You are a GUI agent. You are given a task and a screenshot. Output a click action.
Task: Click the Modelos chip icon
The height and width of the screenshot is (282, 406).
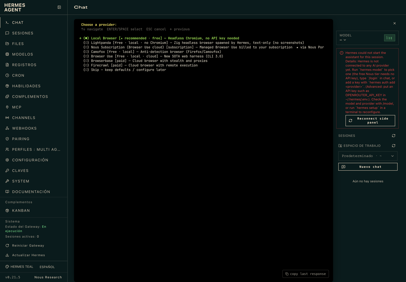coord(7,54)
